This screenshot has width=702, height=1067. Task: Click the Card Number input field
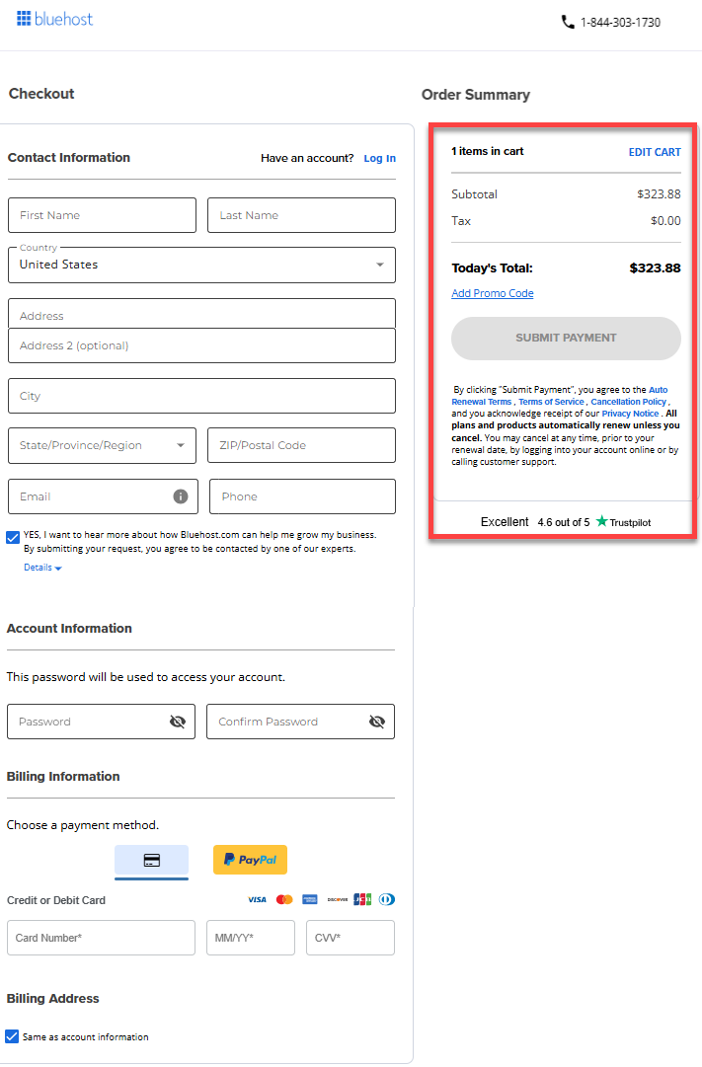pos(101,938)
